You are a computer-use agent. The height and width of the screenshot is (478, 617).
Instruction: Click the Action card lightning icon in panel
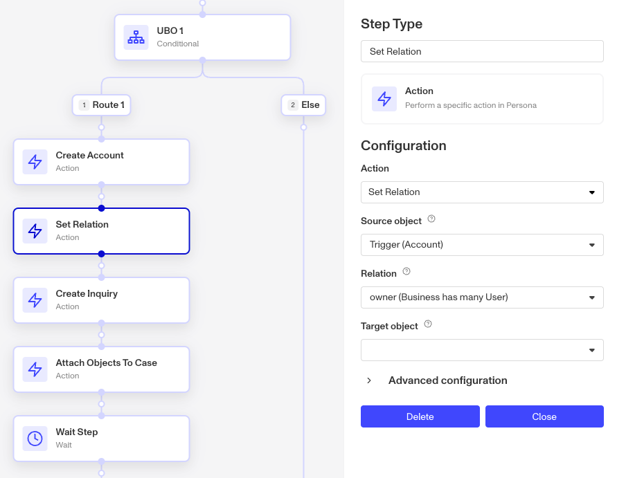(x=384, y=99)
